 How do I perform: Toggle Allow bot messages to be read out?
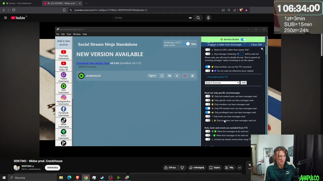[x=208, y=131]
